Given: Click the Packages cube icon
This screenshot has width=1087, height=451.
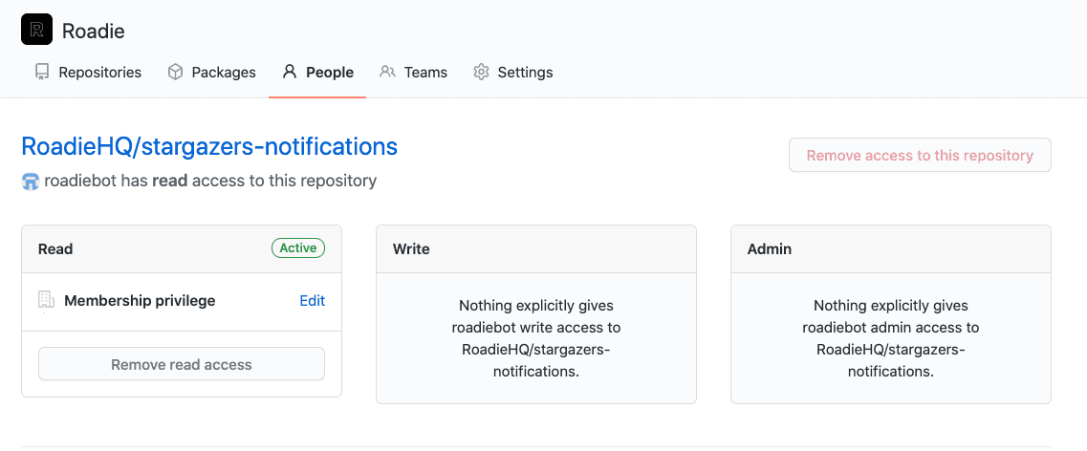Looking at the screenshot, I should click(175, 72).
